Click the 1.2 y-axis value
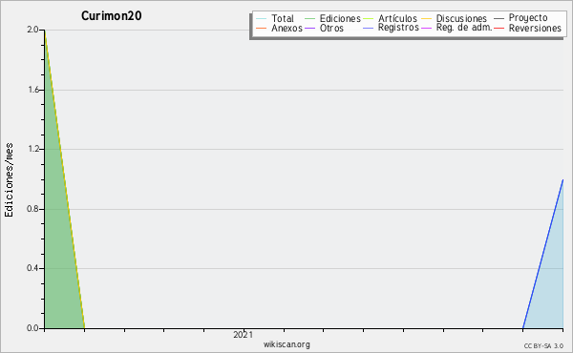573x353 pixels. click(x=32, y=149)
